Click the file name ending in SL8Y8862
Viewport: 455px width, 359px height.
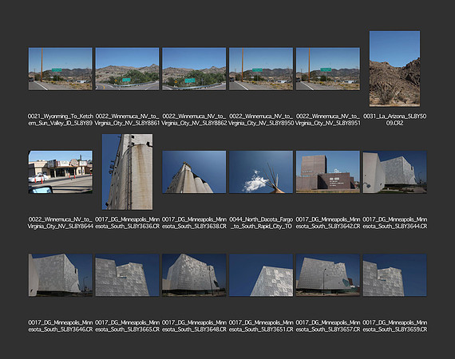pos(194,120)
